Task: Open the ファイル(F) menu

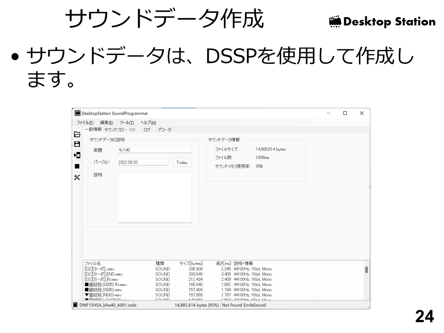Action: pyautogui.click(x=85, y=123)
